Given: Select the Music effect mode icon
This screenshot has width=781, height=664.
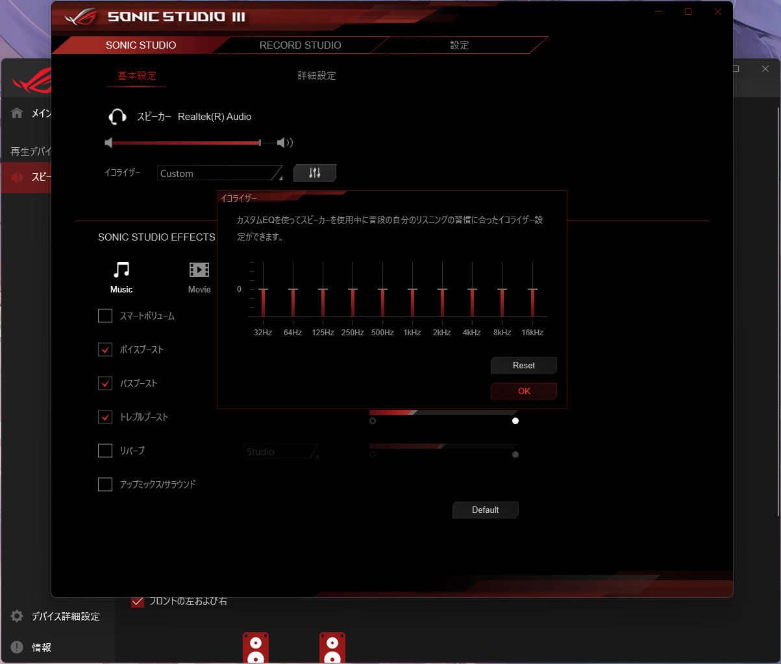Looking at the screenshot, I should [x=121, y=270].
